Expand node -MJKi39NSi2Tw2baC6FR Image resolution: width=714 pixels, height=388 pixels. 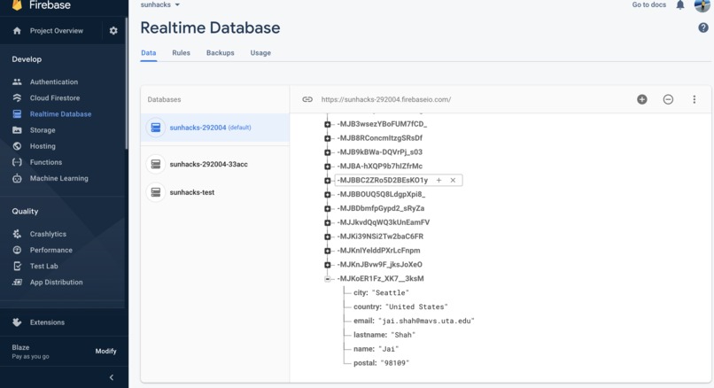[328, 237]
